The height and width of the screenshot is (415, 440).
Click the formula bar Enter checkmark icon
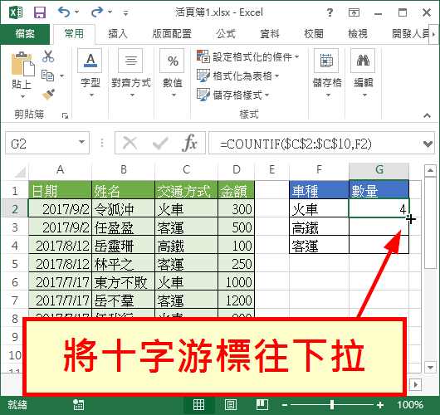(x=160, y=143)
